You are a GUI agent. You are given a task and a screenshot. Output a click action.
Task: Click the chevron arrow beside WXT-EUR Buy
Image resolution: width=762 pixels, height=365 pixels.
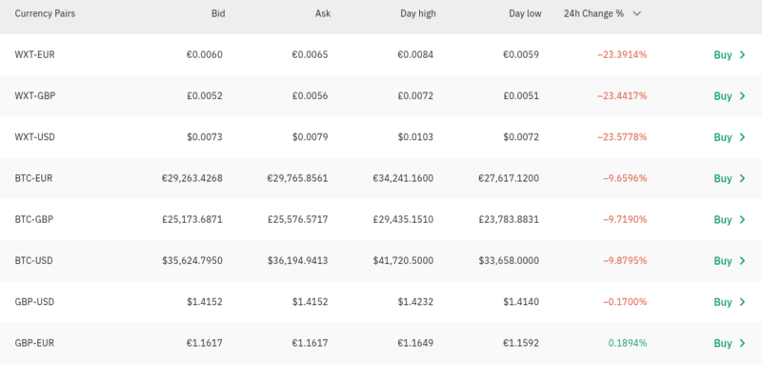(x=742, y=55)
